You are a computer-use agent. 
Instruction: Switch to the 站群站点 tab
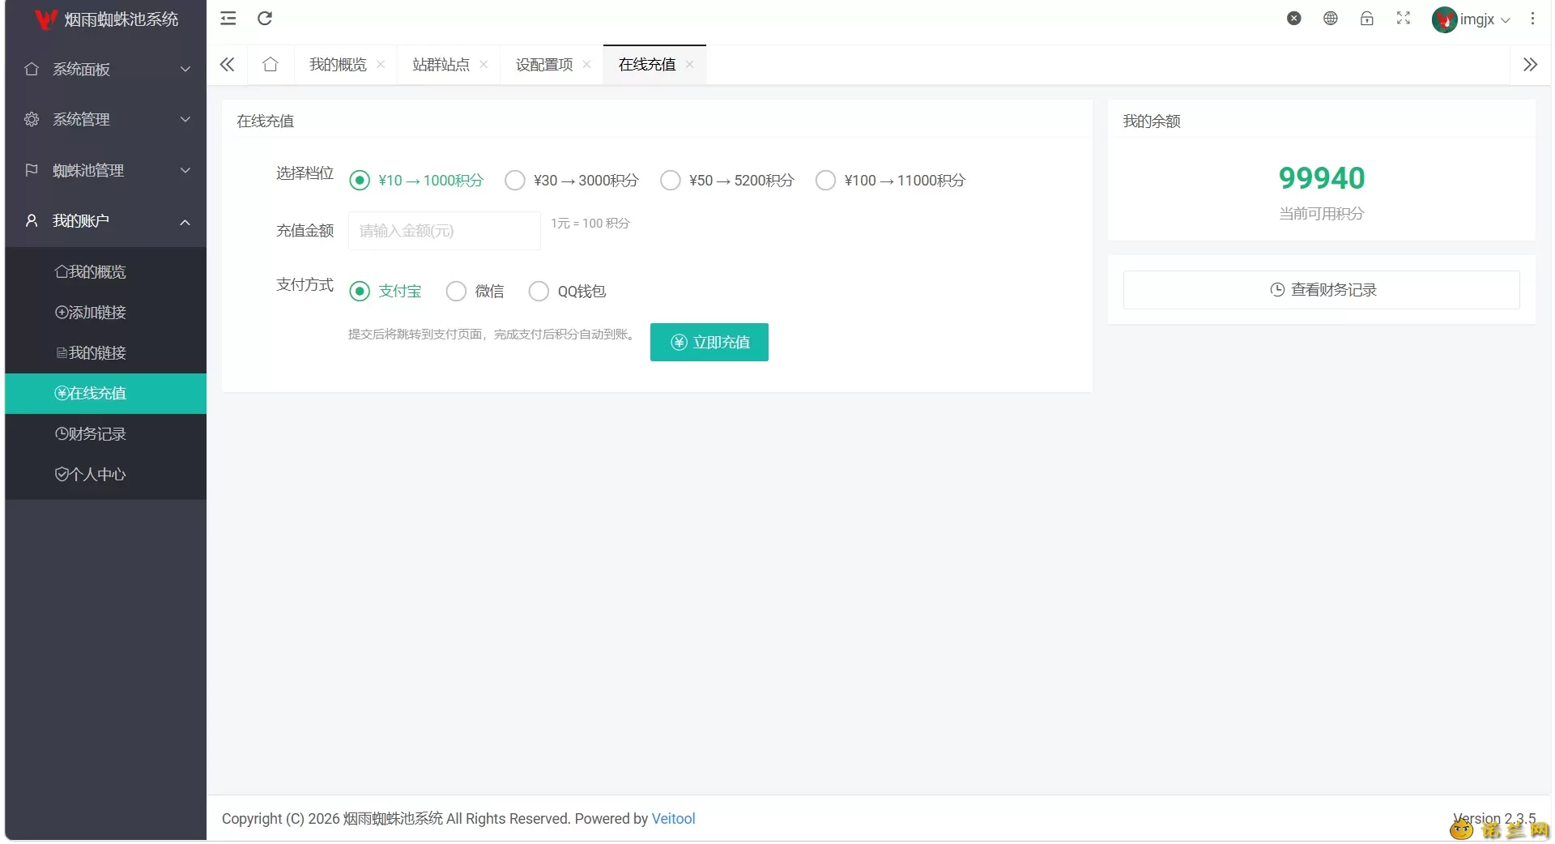[x=441, y=65]
